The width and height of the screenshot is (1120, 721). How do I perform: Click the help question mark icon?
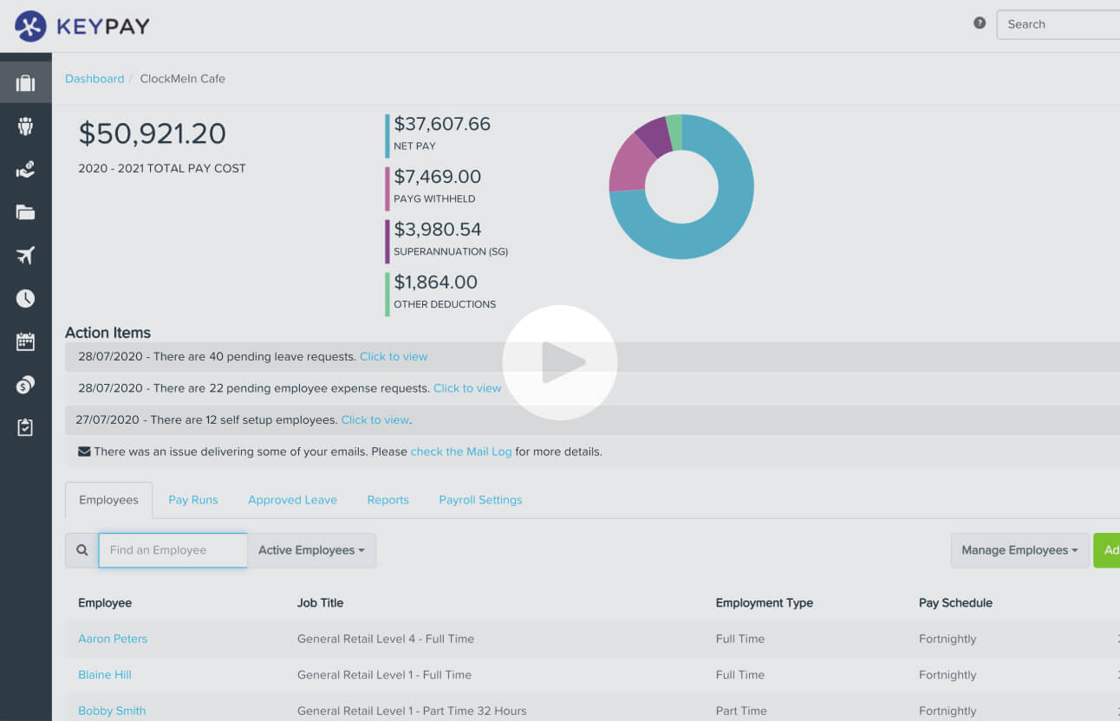[x=980, y=23]
